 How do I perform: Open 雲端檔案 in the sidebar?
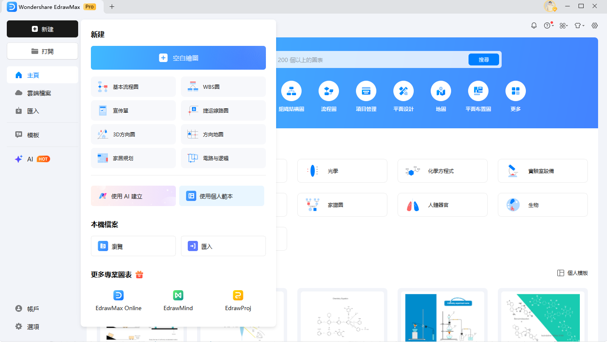(x=42, y=93)
